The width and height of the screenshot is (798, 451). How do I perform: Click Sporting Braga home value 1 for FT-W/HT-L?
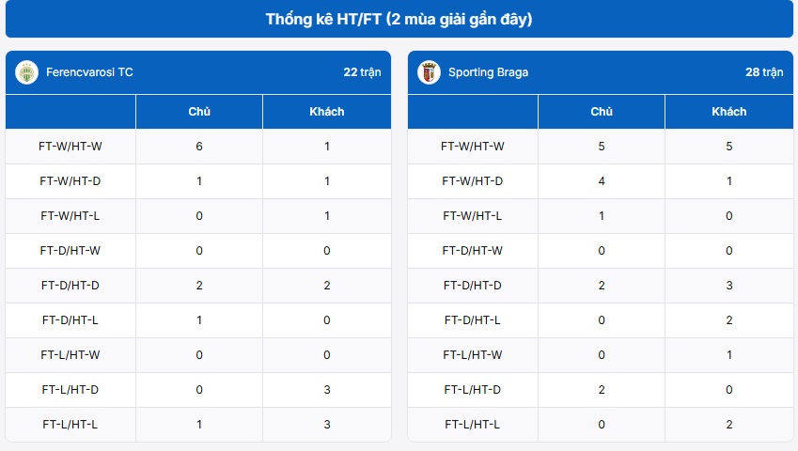click(601, 215)
